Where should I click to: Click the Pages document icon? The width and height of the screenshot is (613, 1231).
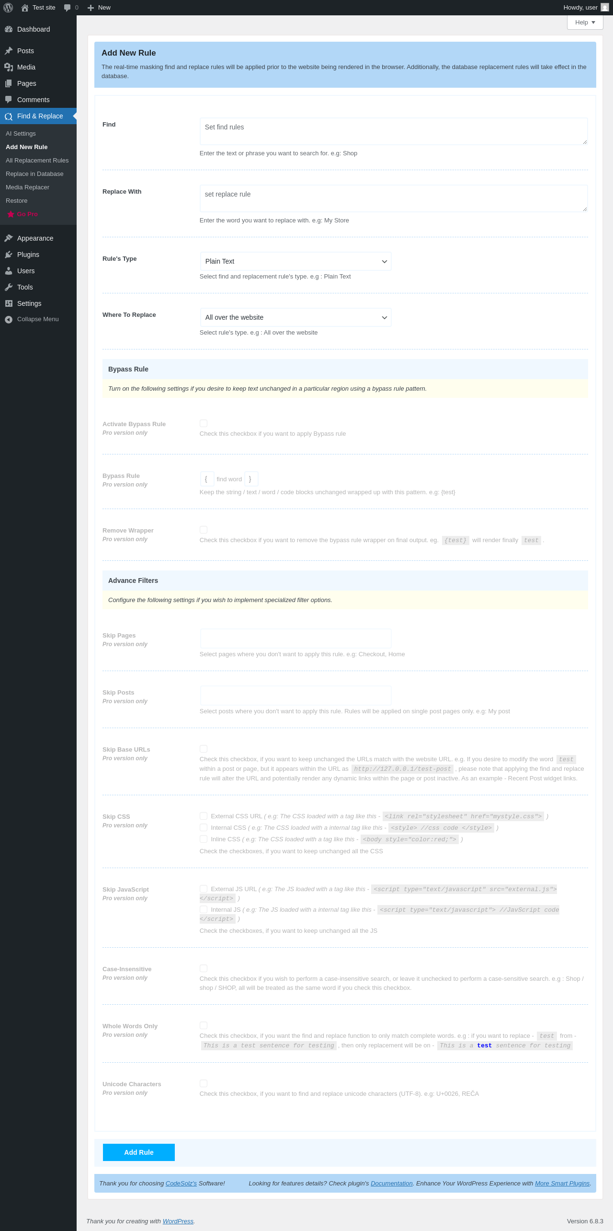[9, 83]
